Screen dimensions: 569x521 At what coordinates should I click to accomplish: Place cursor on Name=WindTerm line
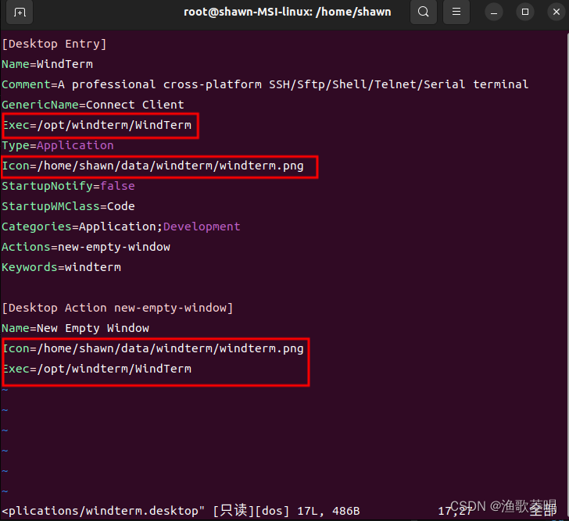pyautogui.click(x=47, y=64)
